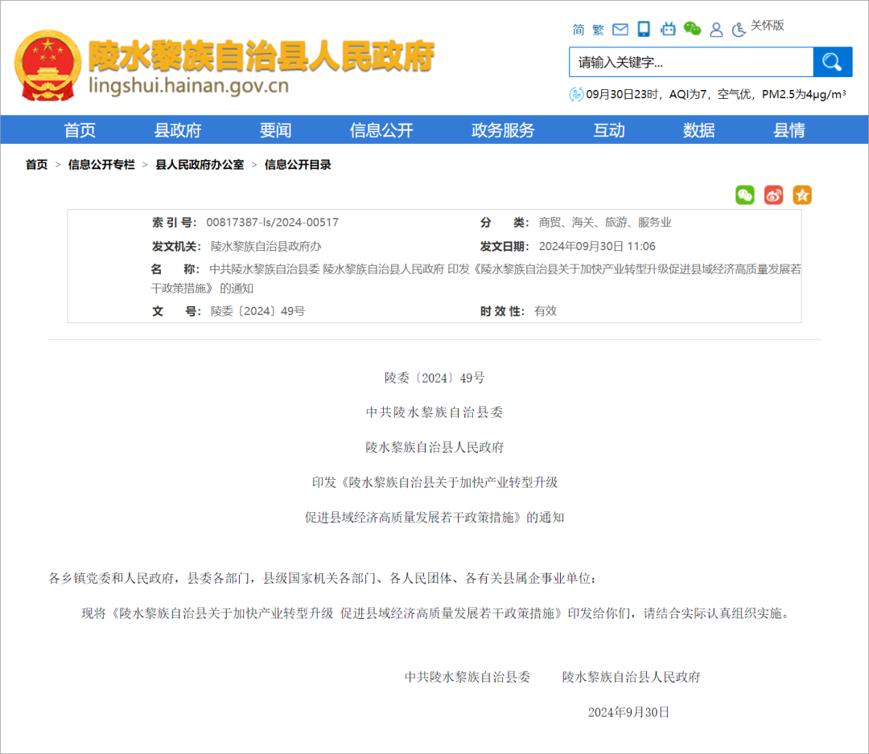Open the mail envelope icon in header
Screen dimensions: 869x754
(x=620, y=30)
